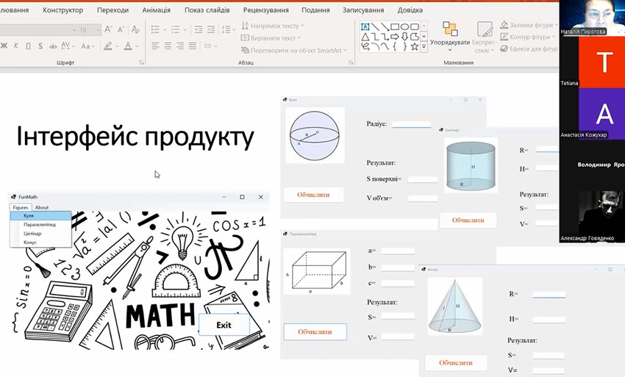Select the star shape in shapes gallery

(x=415, y=46)
